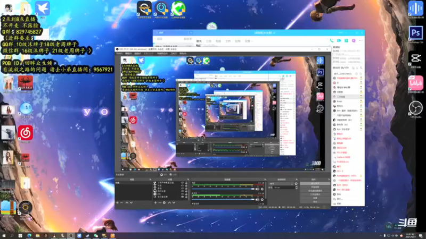Click the purple circle icon in the QQ toolbar
This screenshot has width=426, height=239.
[x=354, y=41]
